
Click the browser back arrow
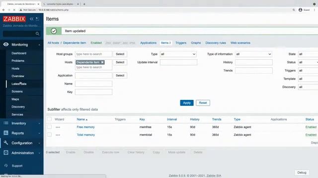coord(3,10)
